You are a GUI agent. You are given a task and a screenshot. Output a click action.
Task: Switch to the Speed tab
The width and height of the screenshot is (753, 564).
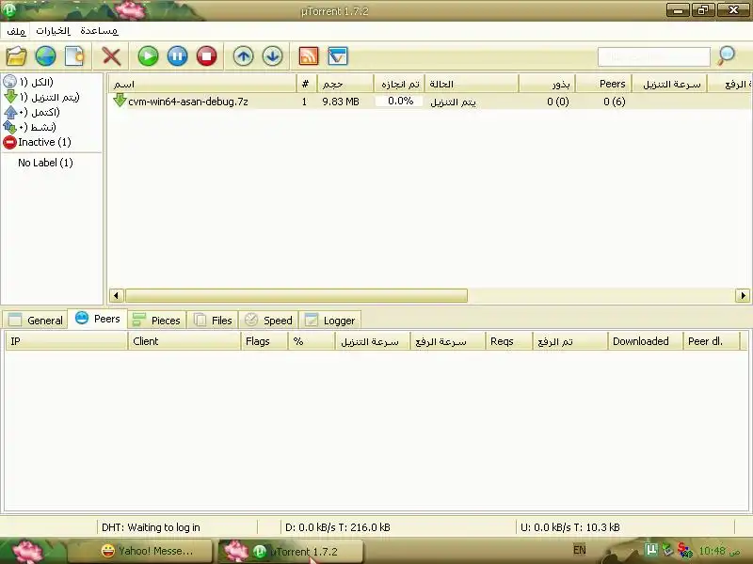[268, 320]
